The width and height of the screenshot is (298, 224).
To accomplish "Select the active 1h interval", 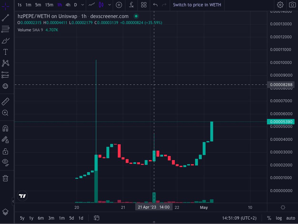I will pos(60,5).
